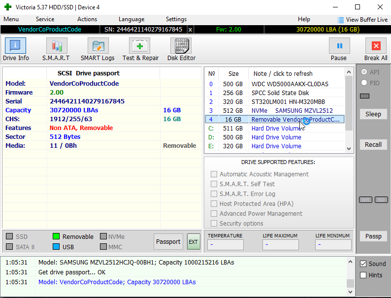Open the Actions menu
This screenshot has width=391, height=298.
[x=87, y=19]
